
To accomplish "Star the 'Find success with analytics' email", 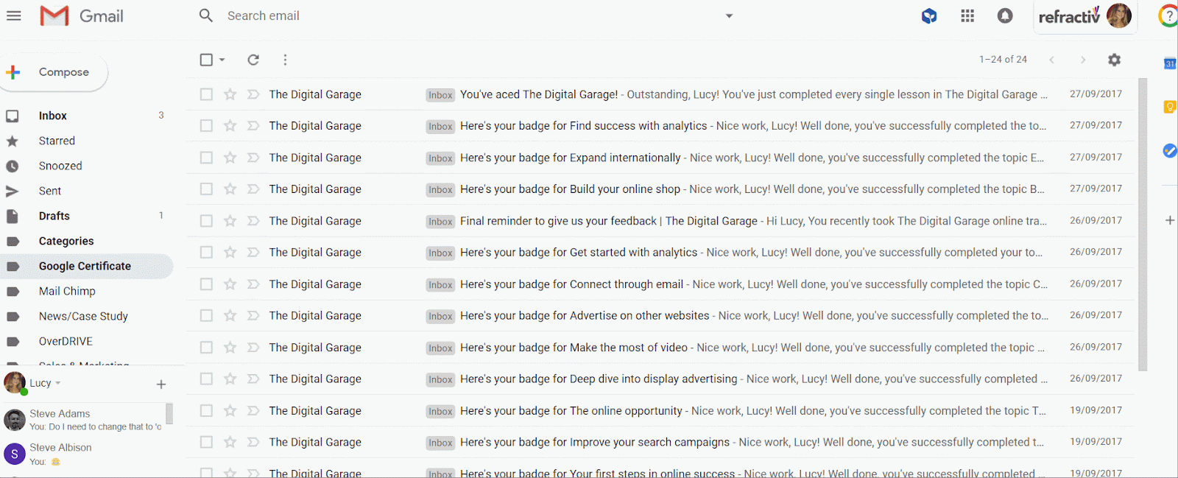I will pos(230,126).
